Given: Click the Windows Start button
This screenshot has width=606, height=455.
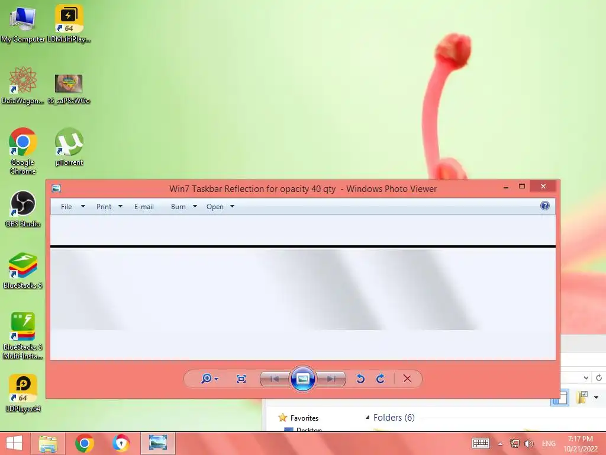Looking at the screenshot, I should [14, 443].
